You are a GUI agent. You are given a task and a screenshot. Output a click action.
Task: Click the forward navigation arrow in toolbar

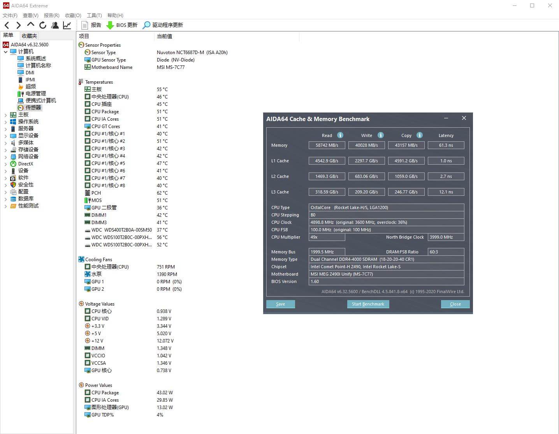pos(18,25)
